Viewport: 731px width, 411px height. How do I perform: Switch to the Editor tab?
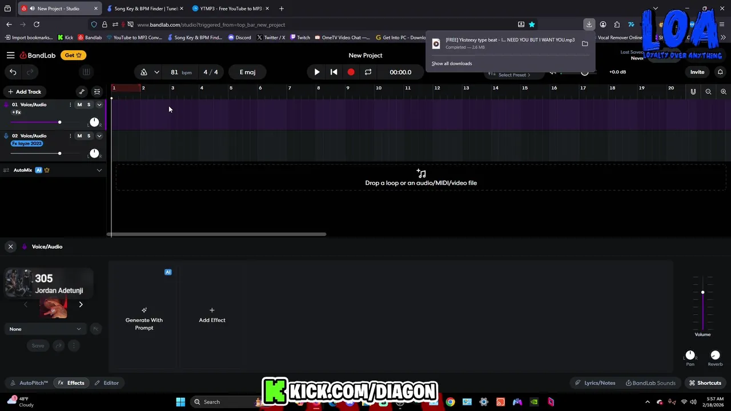click(x=107, y=383)
